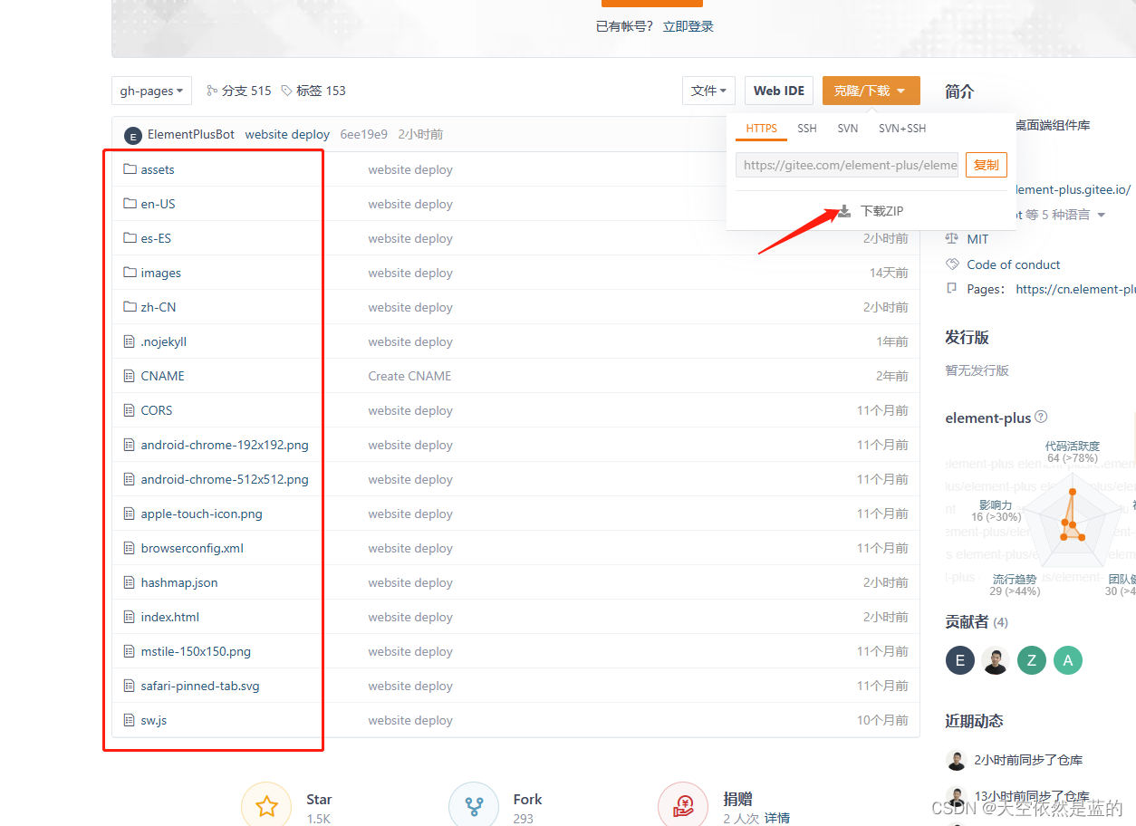Open the index.html file
1136x826 pixels.
click(x=170, y=617)
